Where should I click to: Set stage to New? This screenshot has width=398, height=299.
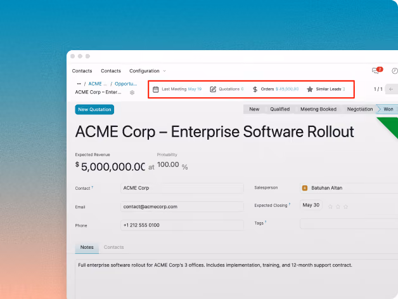(254, 109)
